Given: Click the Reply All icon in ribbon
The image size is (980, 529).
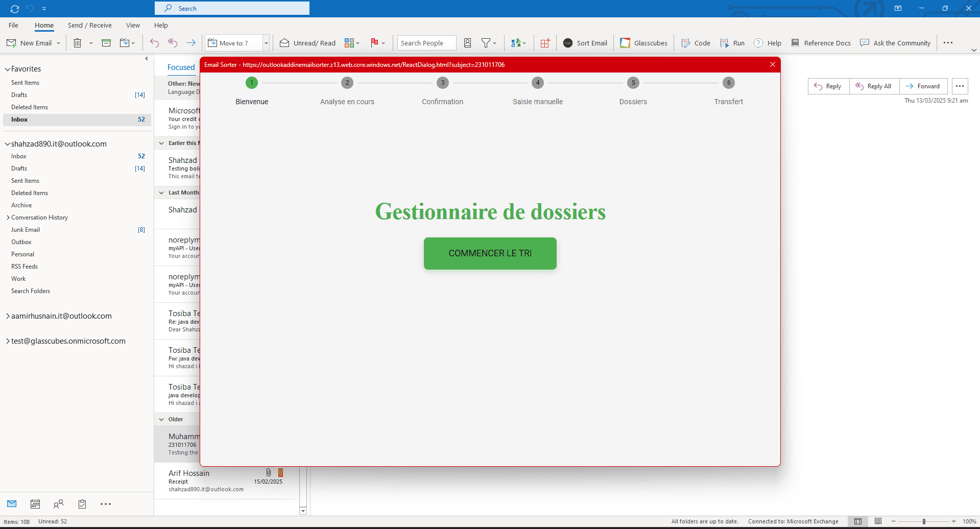Looking at the screenshot, I should coord(173,43).
